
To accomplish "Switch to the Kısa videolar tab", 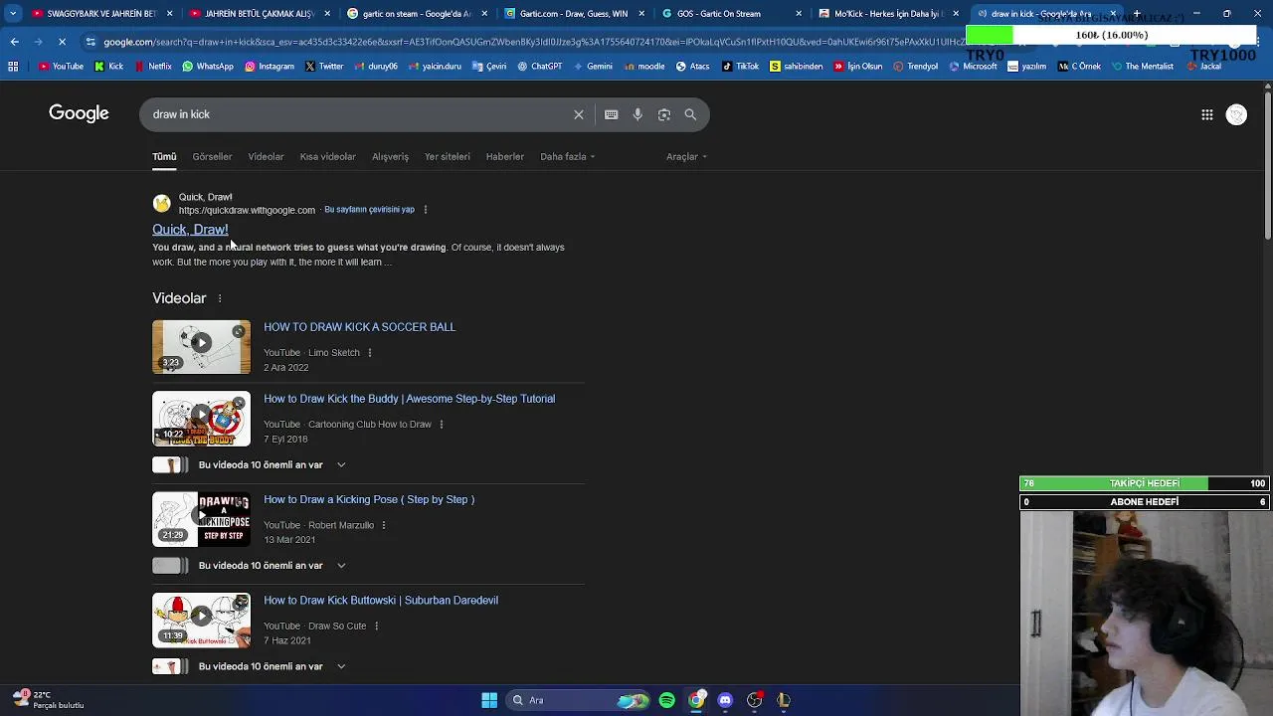I will tap(327, 157).
